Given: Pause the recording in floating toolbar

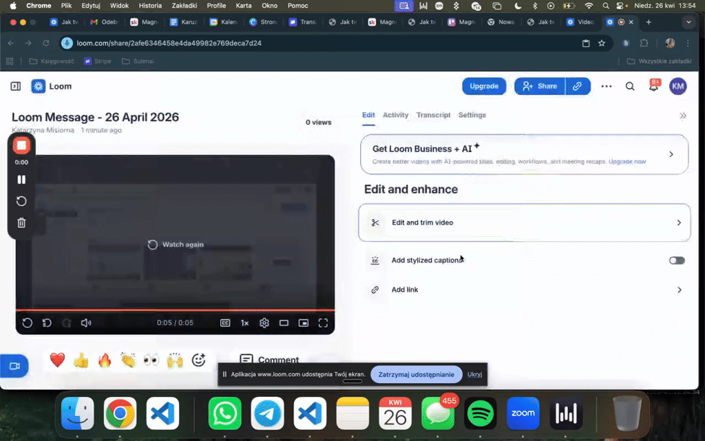Looking at the screenshot, I should click(21, 180).
